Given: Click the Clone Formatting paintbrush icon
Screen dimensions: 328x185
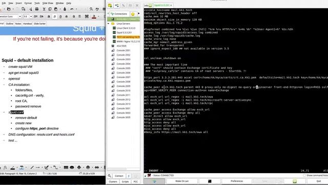Looking at the screenshot, I should 65,9.
